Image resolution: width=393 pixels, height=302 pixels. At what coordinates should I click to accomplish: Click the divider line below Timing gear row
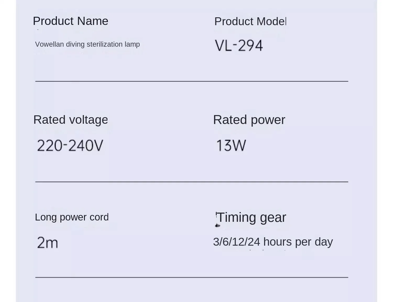(192, 277)
